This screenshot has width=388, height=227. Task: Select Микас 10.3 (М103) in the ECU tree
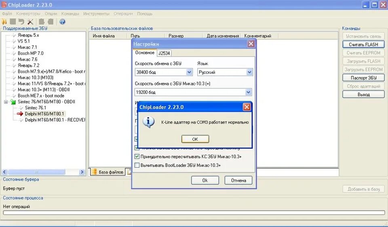[36, 78]
